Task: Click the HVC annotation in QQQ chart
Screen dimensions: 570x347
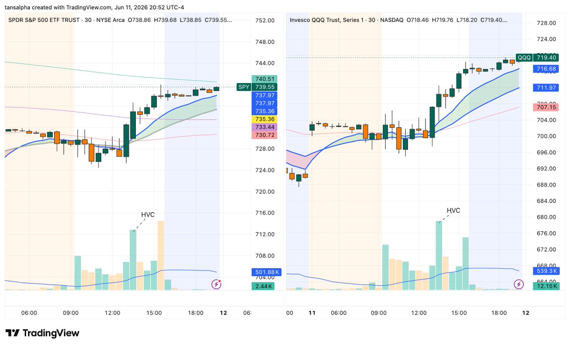Action: tap(453, 210)
